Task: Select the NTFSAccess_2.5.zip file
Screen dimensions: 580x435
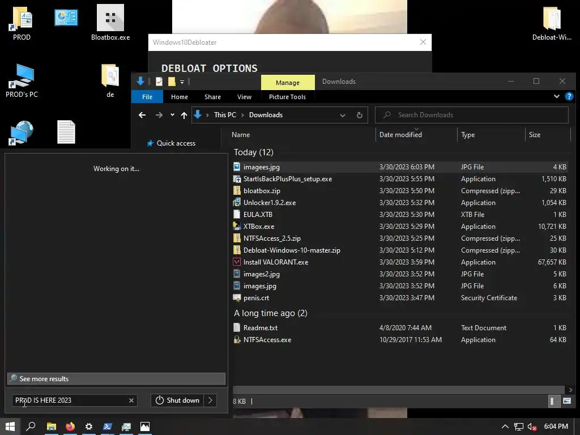Action: (399, 238)
